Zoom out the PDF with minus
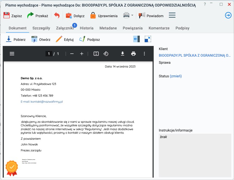234x180 pixels. pos(72,54)
